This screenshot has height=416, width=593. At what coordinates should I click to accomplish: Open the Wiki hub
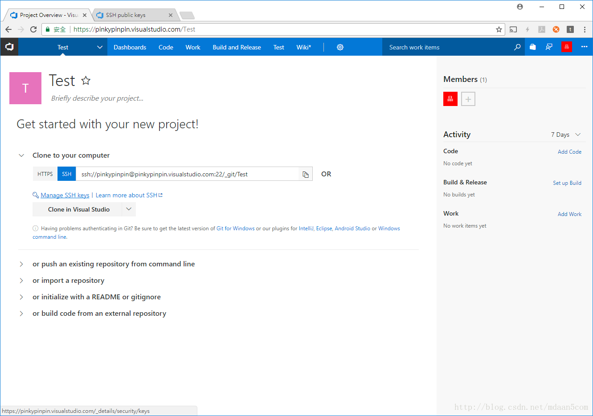(304, 47)
